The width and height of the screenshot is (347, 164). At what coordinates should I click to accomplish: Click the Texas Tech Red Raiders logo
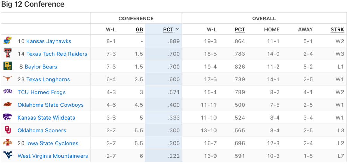(8, 54)
